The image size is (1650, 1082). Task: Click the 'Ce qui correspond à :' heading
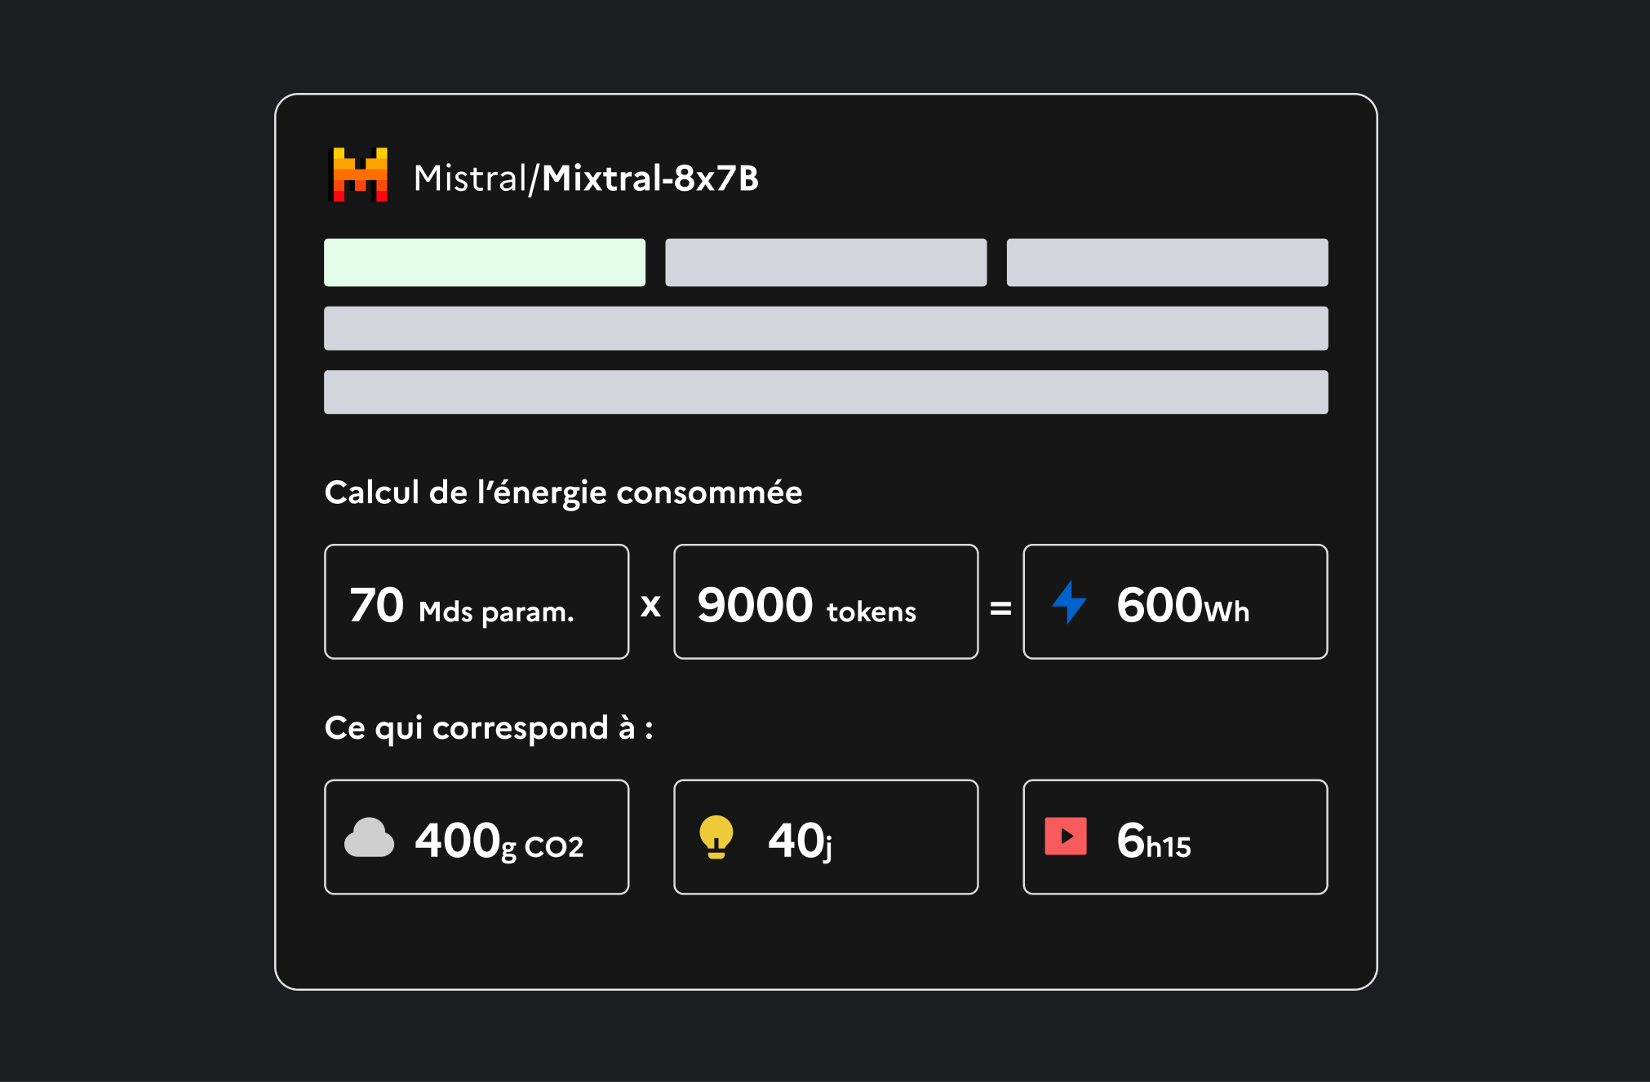(489, 728)
